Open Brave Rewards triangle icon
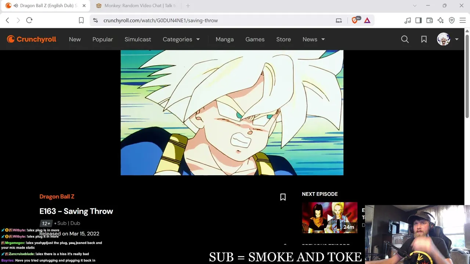The image size is (470, 264). click(367, 21)
